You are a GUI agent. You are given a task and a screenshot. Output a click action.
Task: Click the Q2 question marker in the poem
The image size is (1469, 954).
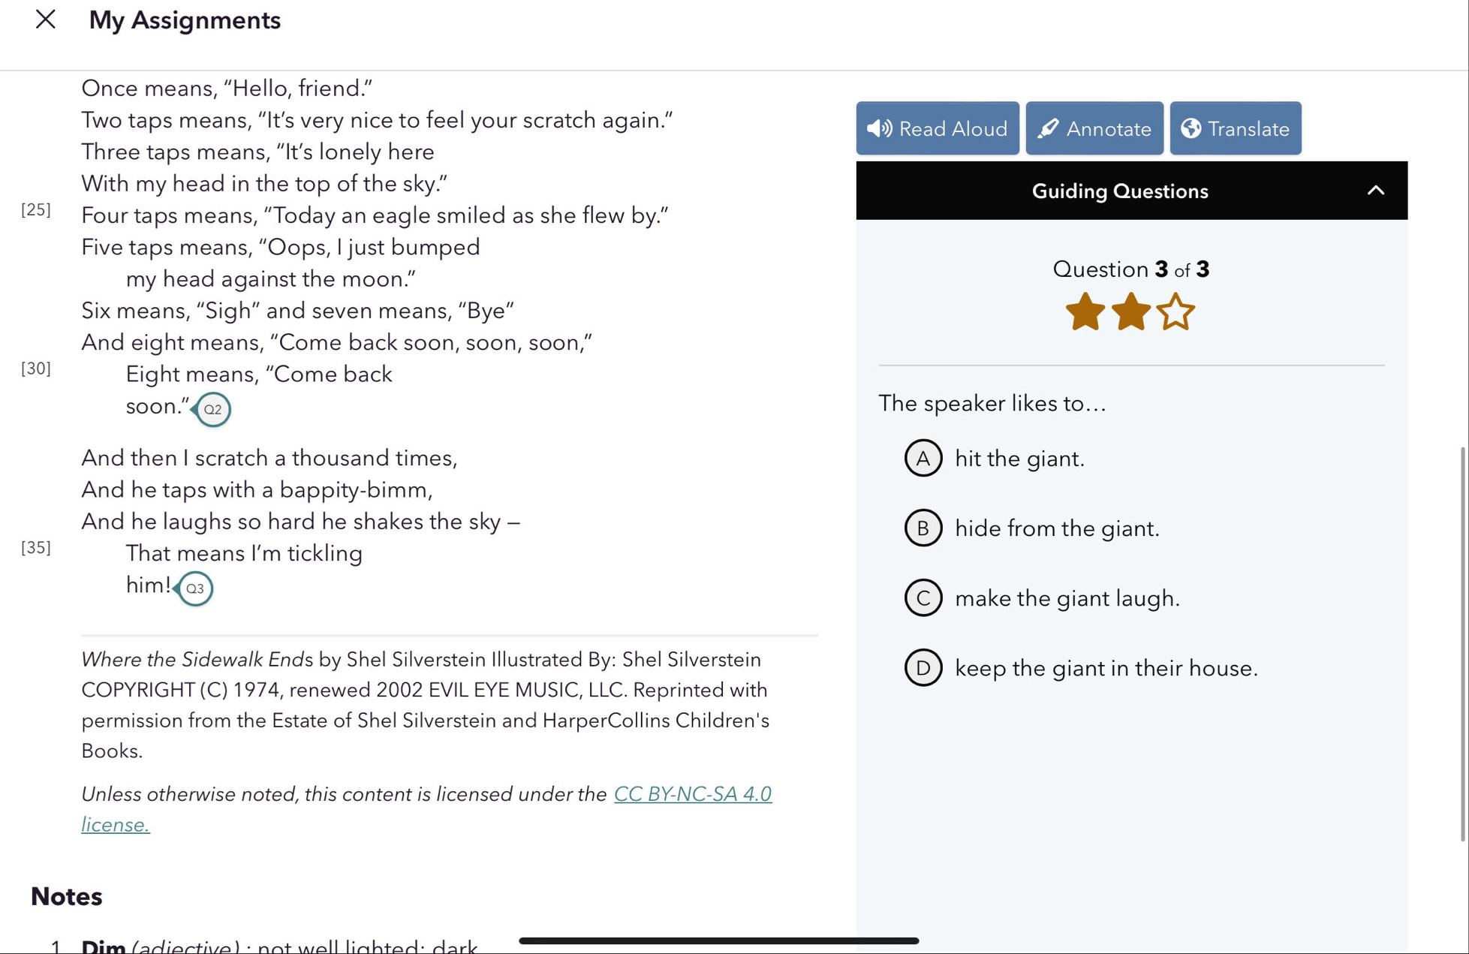[212, 409]
